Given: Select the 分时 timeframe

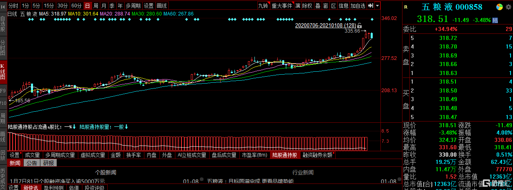Looking at the screenshot, I should [x=13, y=6].
